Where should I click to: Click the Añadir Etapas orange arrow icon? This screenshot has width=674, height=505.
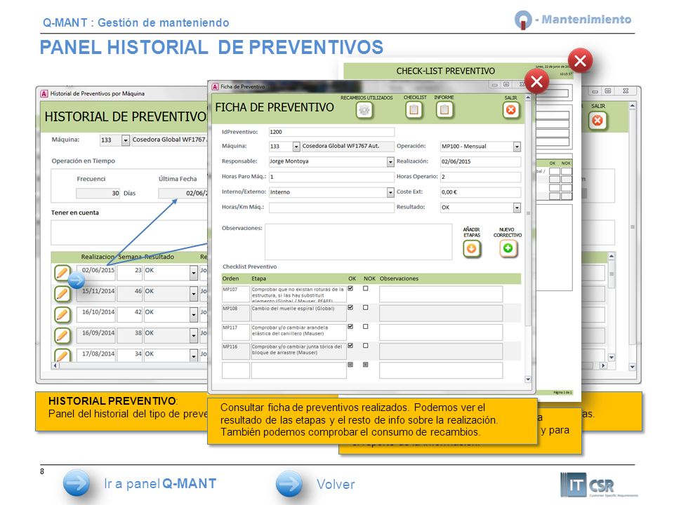[x=472, y=248]
